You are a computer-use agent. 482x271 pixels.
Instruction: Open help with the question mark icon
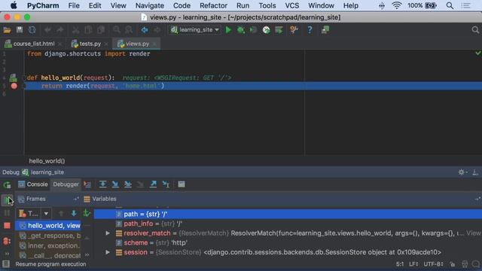coord(310,30)
